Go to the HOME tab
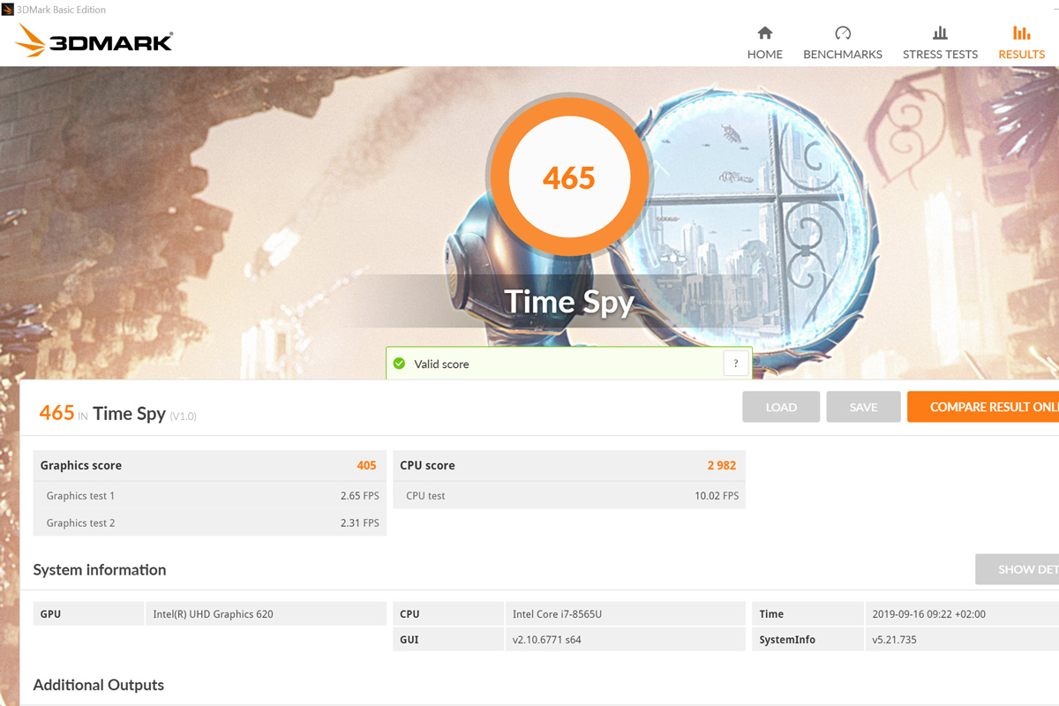This screenshot has width=1059, height=706. tap(765, 54)
